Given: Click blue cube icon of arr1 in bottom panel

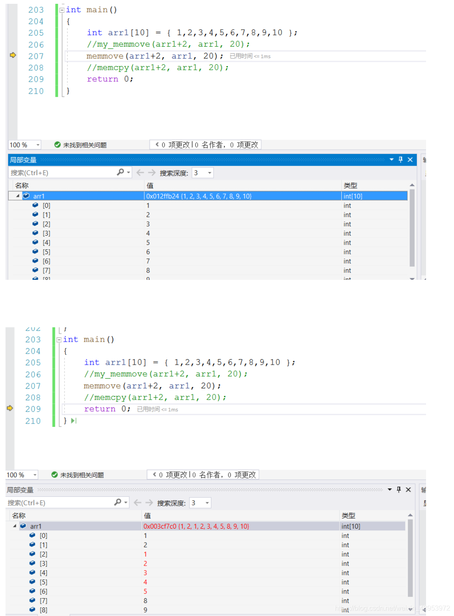Looking at the screenshot, I should coord(23,526).
